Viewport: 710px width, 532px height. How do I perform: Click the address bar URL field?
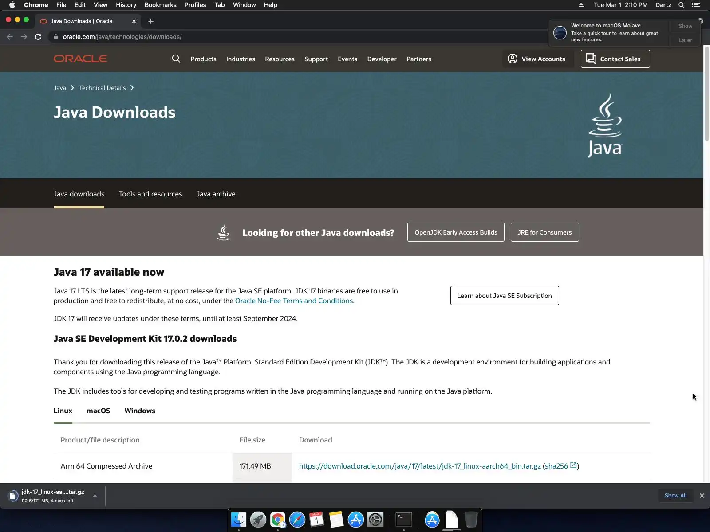[122, 37]
